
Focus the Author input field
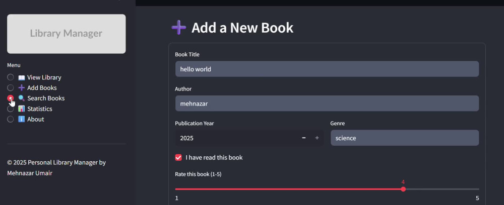(327, 104)
